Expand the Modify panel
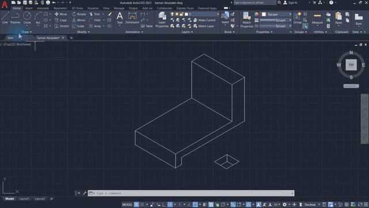Image resolution: width=369 pixels, height=208 pixels. point(83,32)
